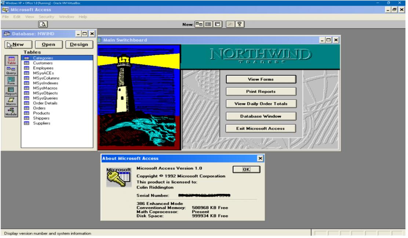
Task: Select the MSysACEs table row
Action: 57,73
